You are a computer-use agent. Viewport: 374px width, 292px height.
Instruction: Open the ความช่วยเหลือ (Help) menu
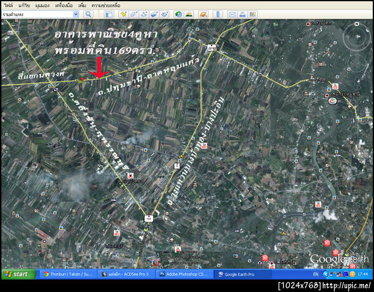[x=106, y=5]
